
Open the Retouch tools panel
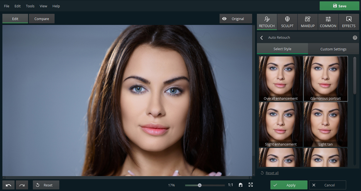tap(267, 22)
